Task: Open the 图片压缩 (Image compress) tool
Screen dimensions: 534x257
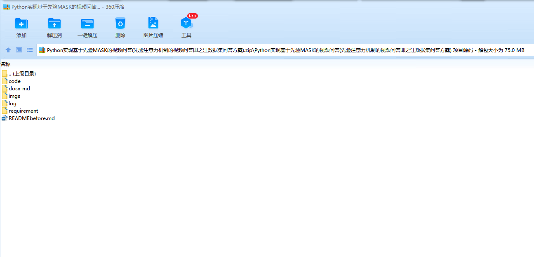Action: [x=153, y=23]
